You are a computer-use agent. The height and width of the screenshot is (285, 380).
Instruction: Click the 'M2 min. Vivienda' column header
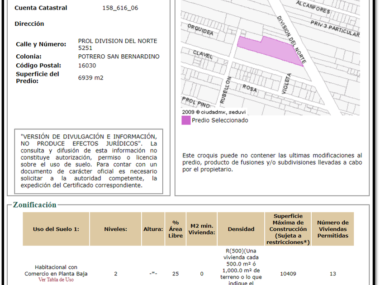click(202, 229)
